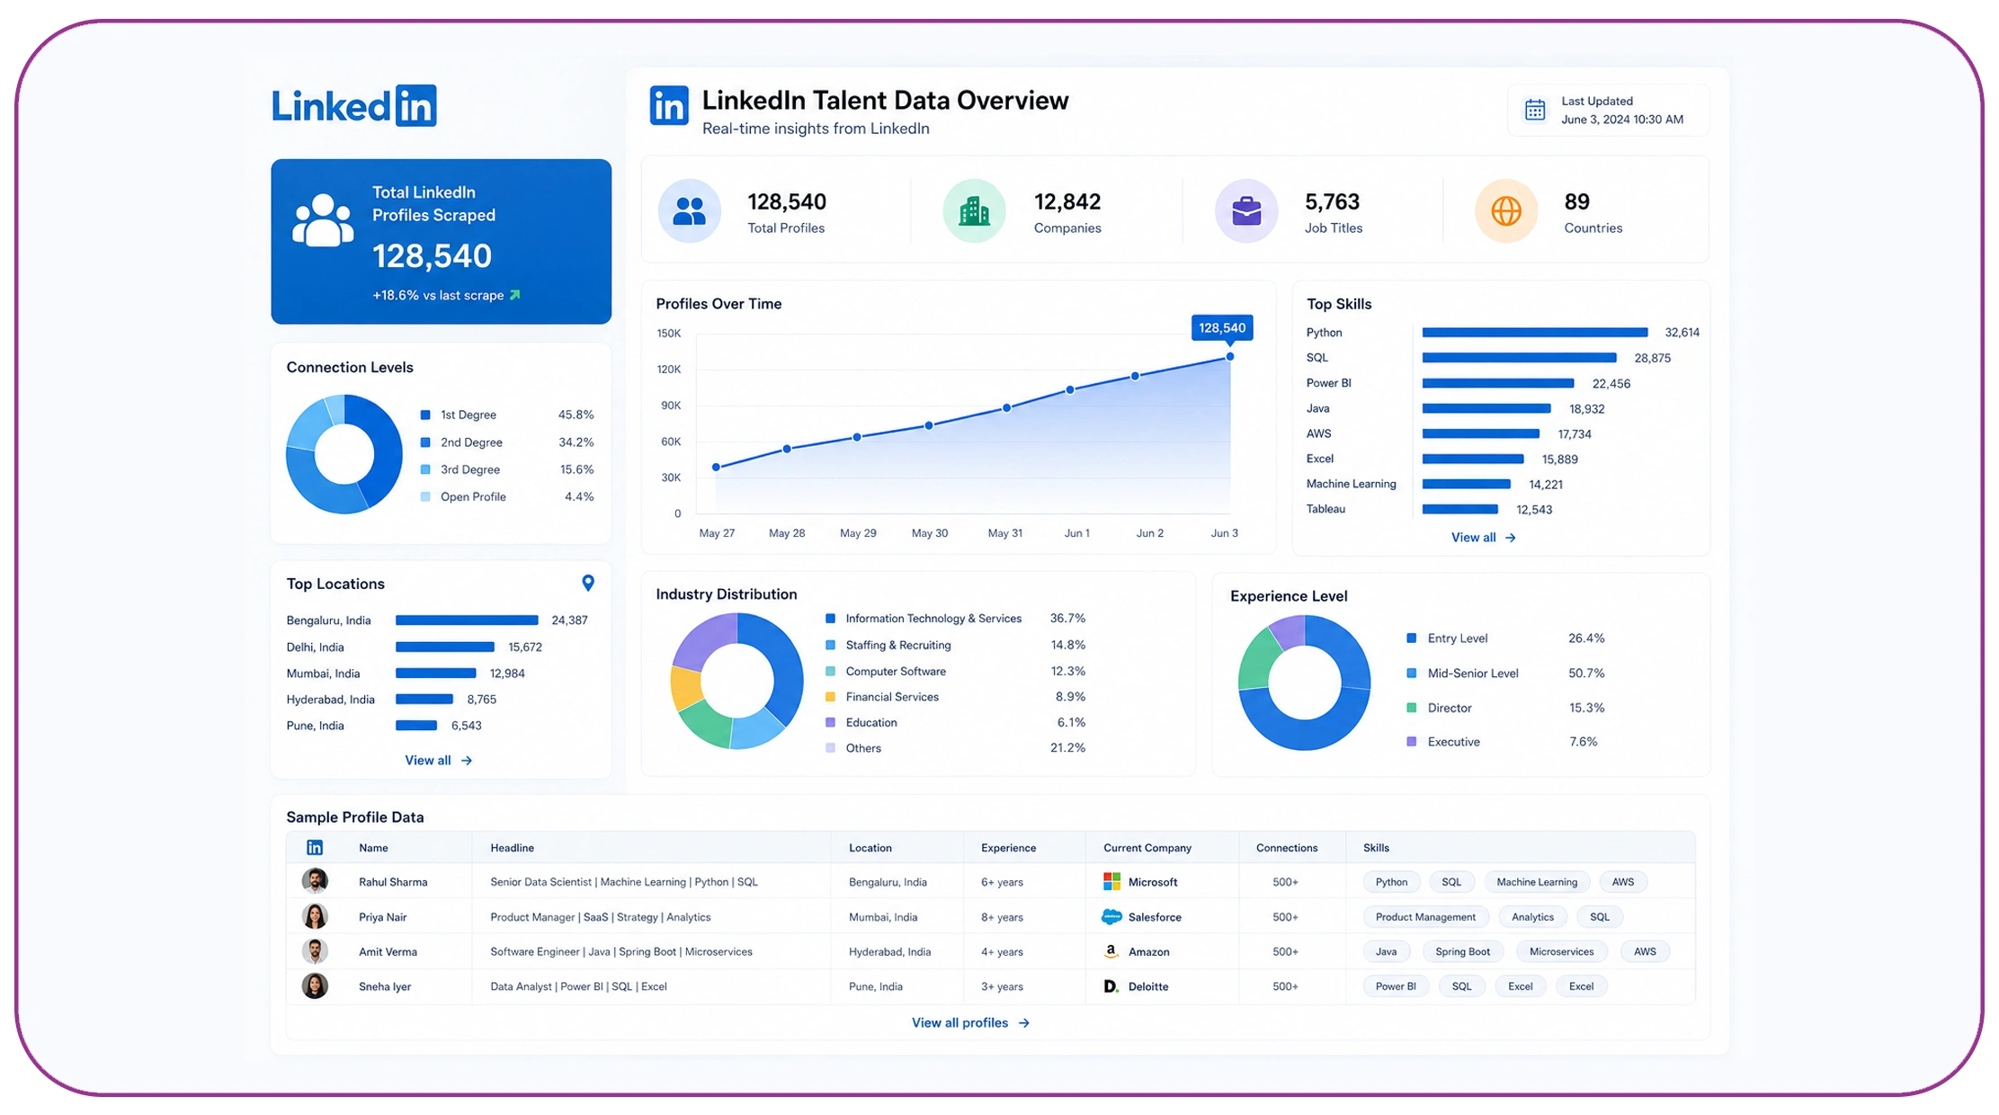
Task: Click the Python tag in Rahul Sharma's row
Action: (1391, 882)
